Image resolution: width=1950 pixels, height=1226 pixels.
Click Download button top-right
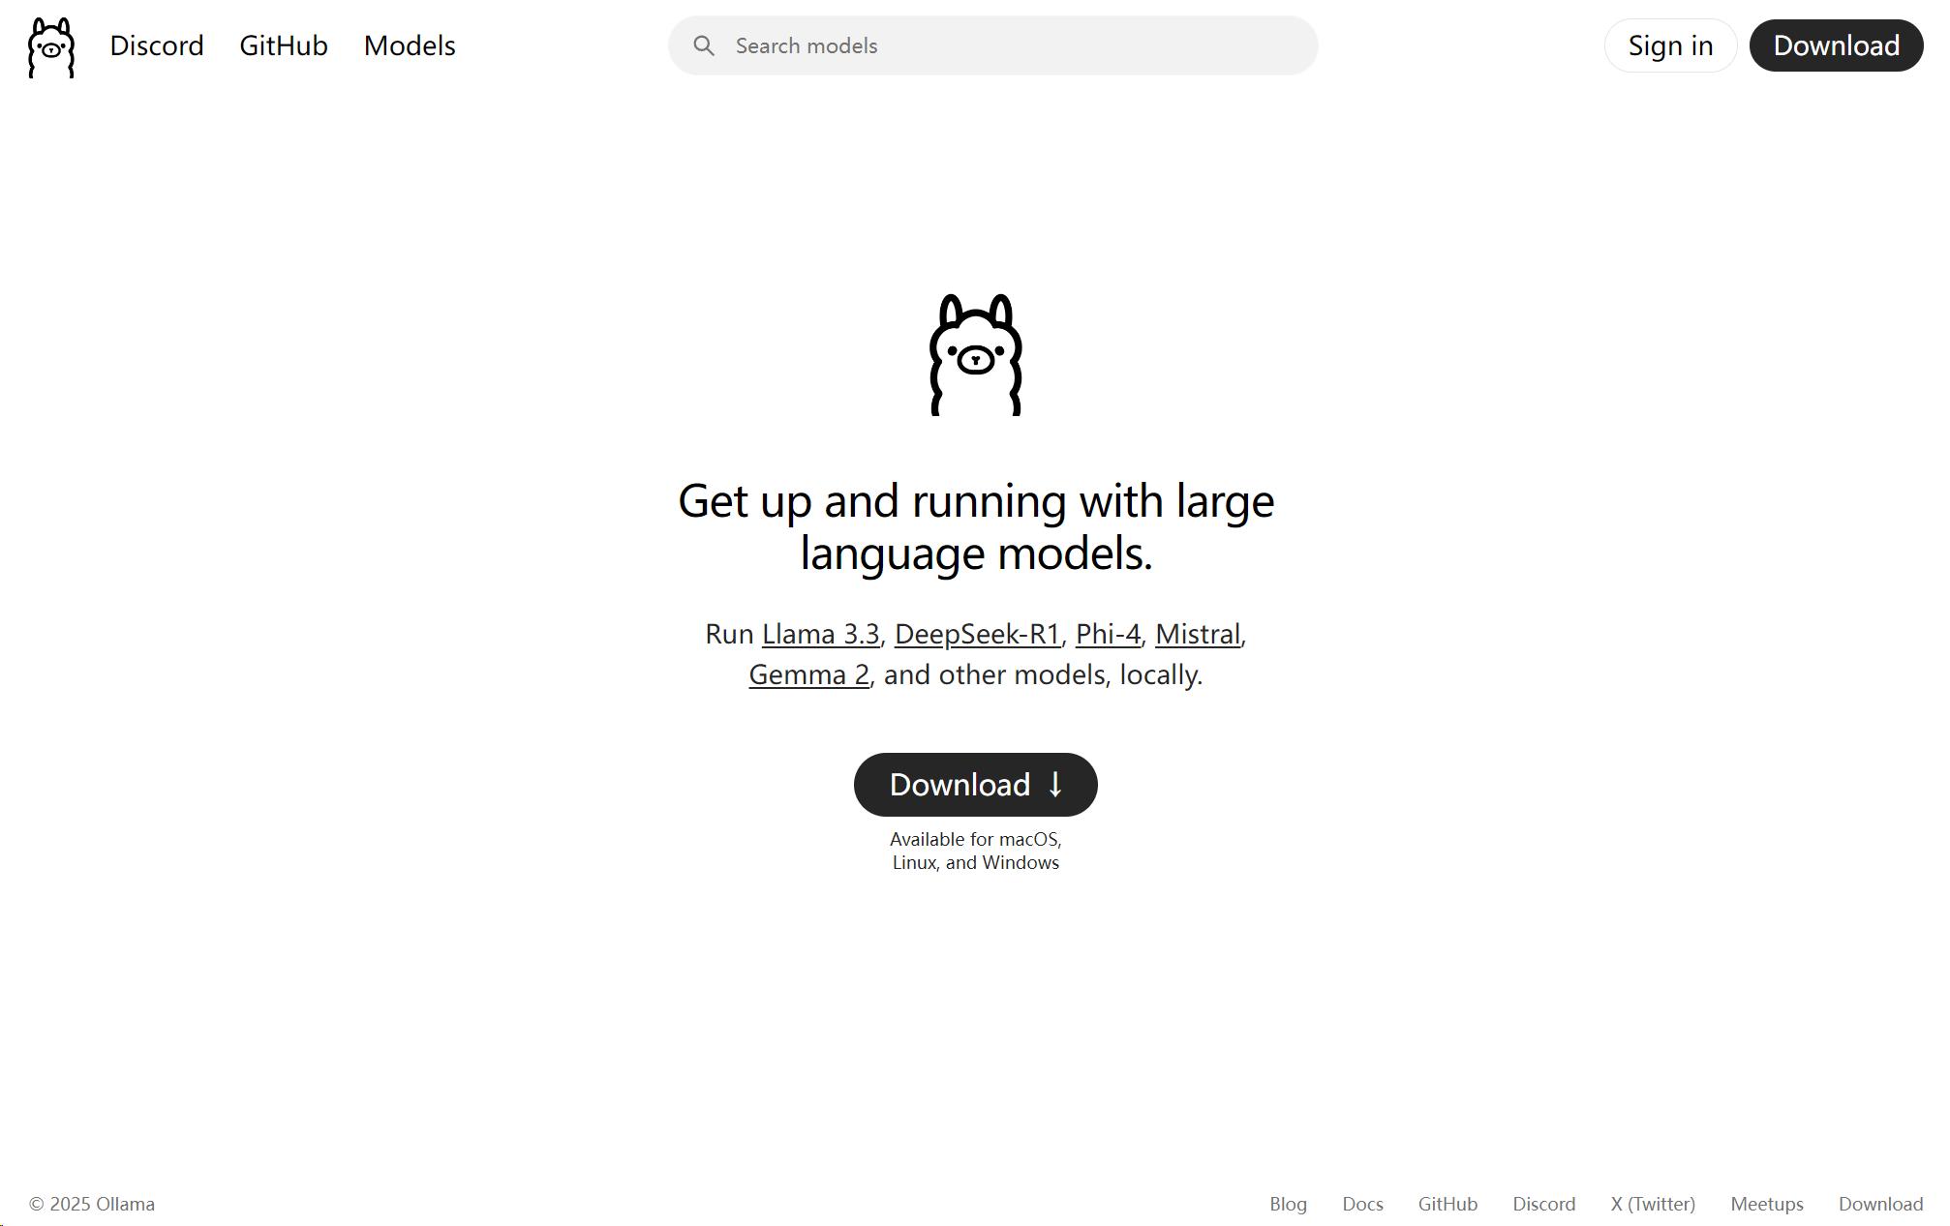pyautogui.click(x=1836, y=45)
